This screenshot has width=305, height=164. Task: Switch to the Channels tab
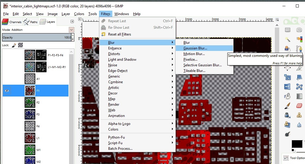point(12,22)
